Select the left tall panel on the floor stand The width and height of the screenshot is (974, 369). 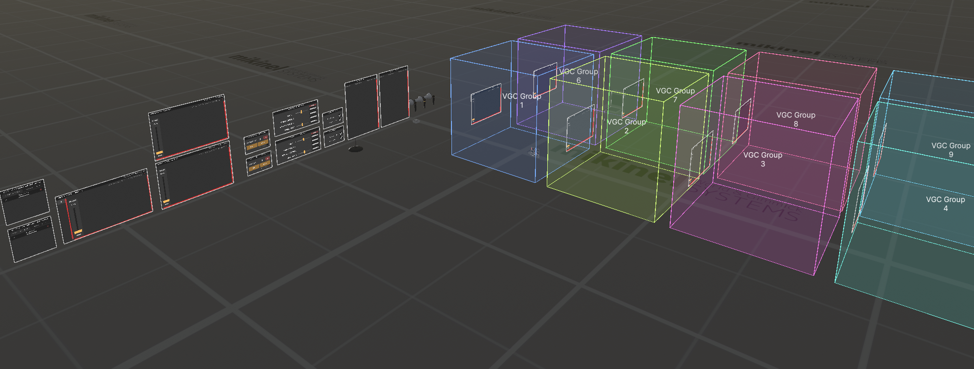(x=362, y=108)
